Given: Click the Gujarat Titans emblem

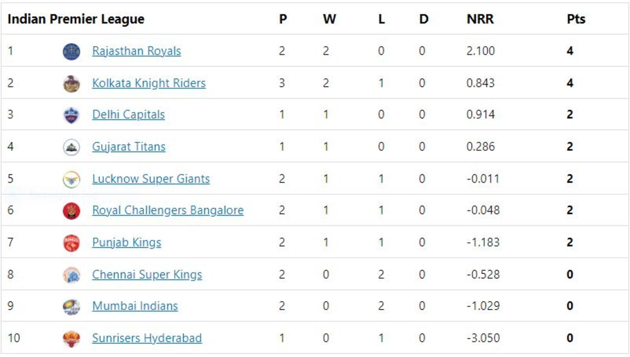Looking at the screenshot, I should point(72,146).
